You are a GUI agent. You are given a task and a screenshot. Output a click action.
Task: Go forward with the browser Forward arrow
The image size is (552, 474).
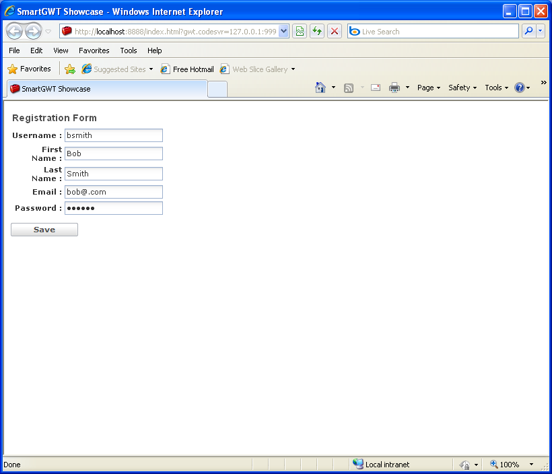(x=34, y=32)
